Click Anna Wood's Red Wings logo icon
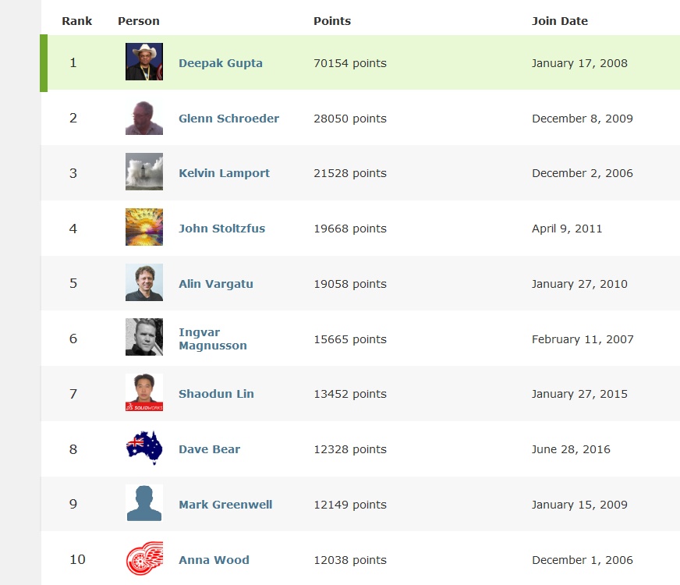Image resolution: width=680 pixels, height=585 pixels. click(144, 558)
